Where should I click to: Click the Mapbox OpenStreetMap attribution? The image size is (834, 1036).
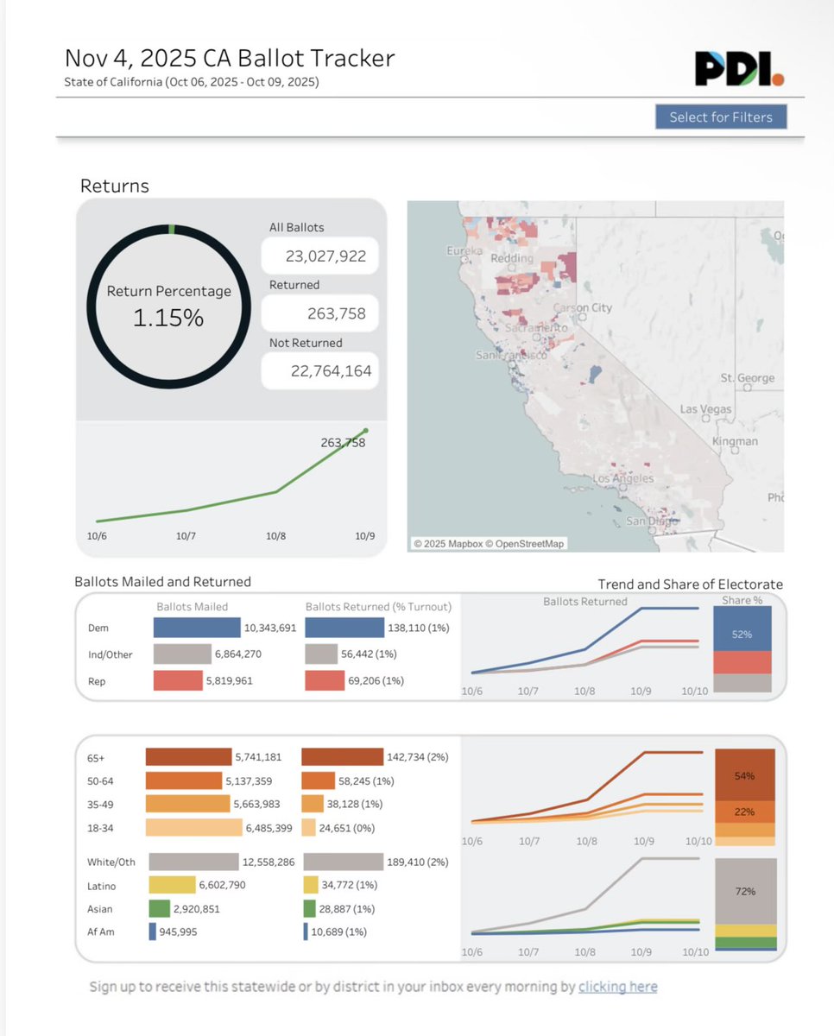click(x=489, y=544)
